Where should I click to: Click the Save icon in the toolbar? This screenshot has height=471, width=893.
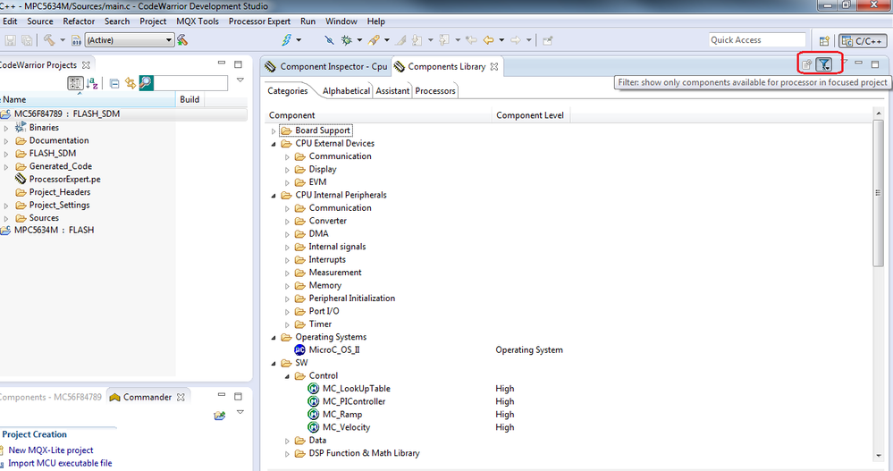10,40
